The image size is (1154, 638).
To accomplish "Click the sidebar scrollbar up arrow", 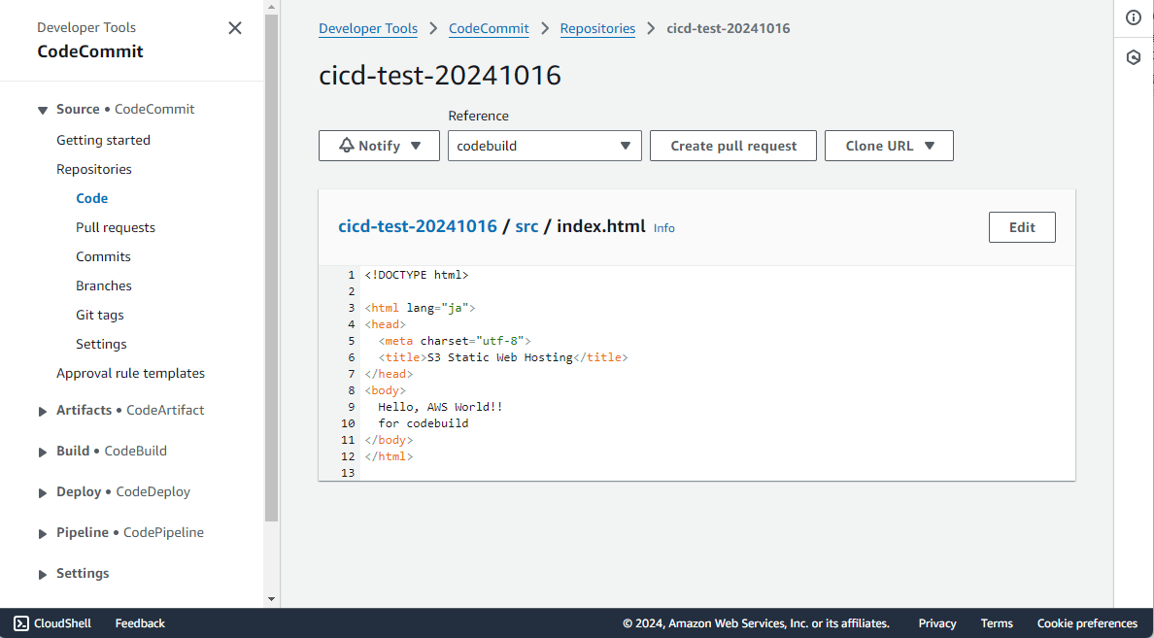I will (x=272, y=7).
